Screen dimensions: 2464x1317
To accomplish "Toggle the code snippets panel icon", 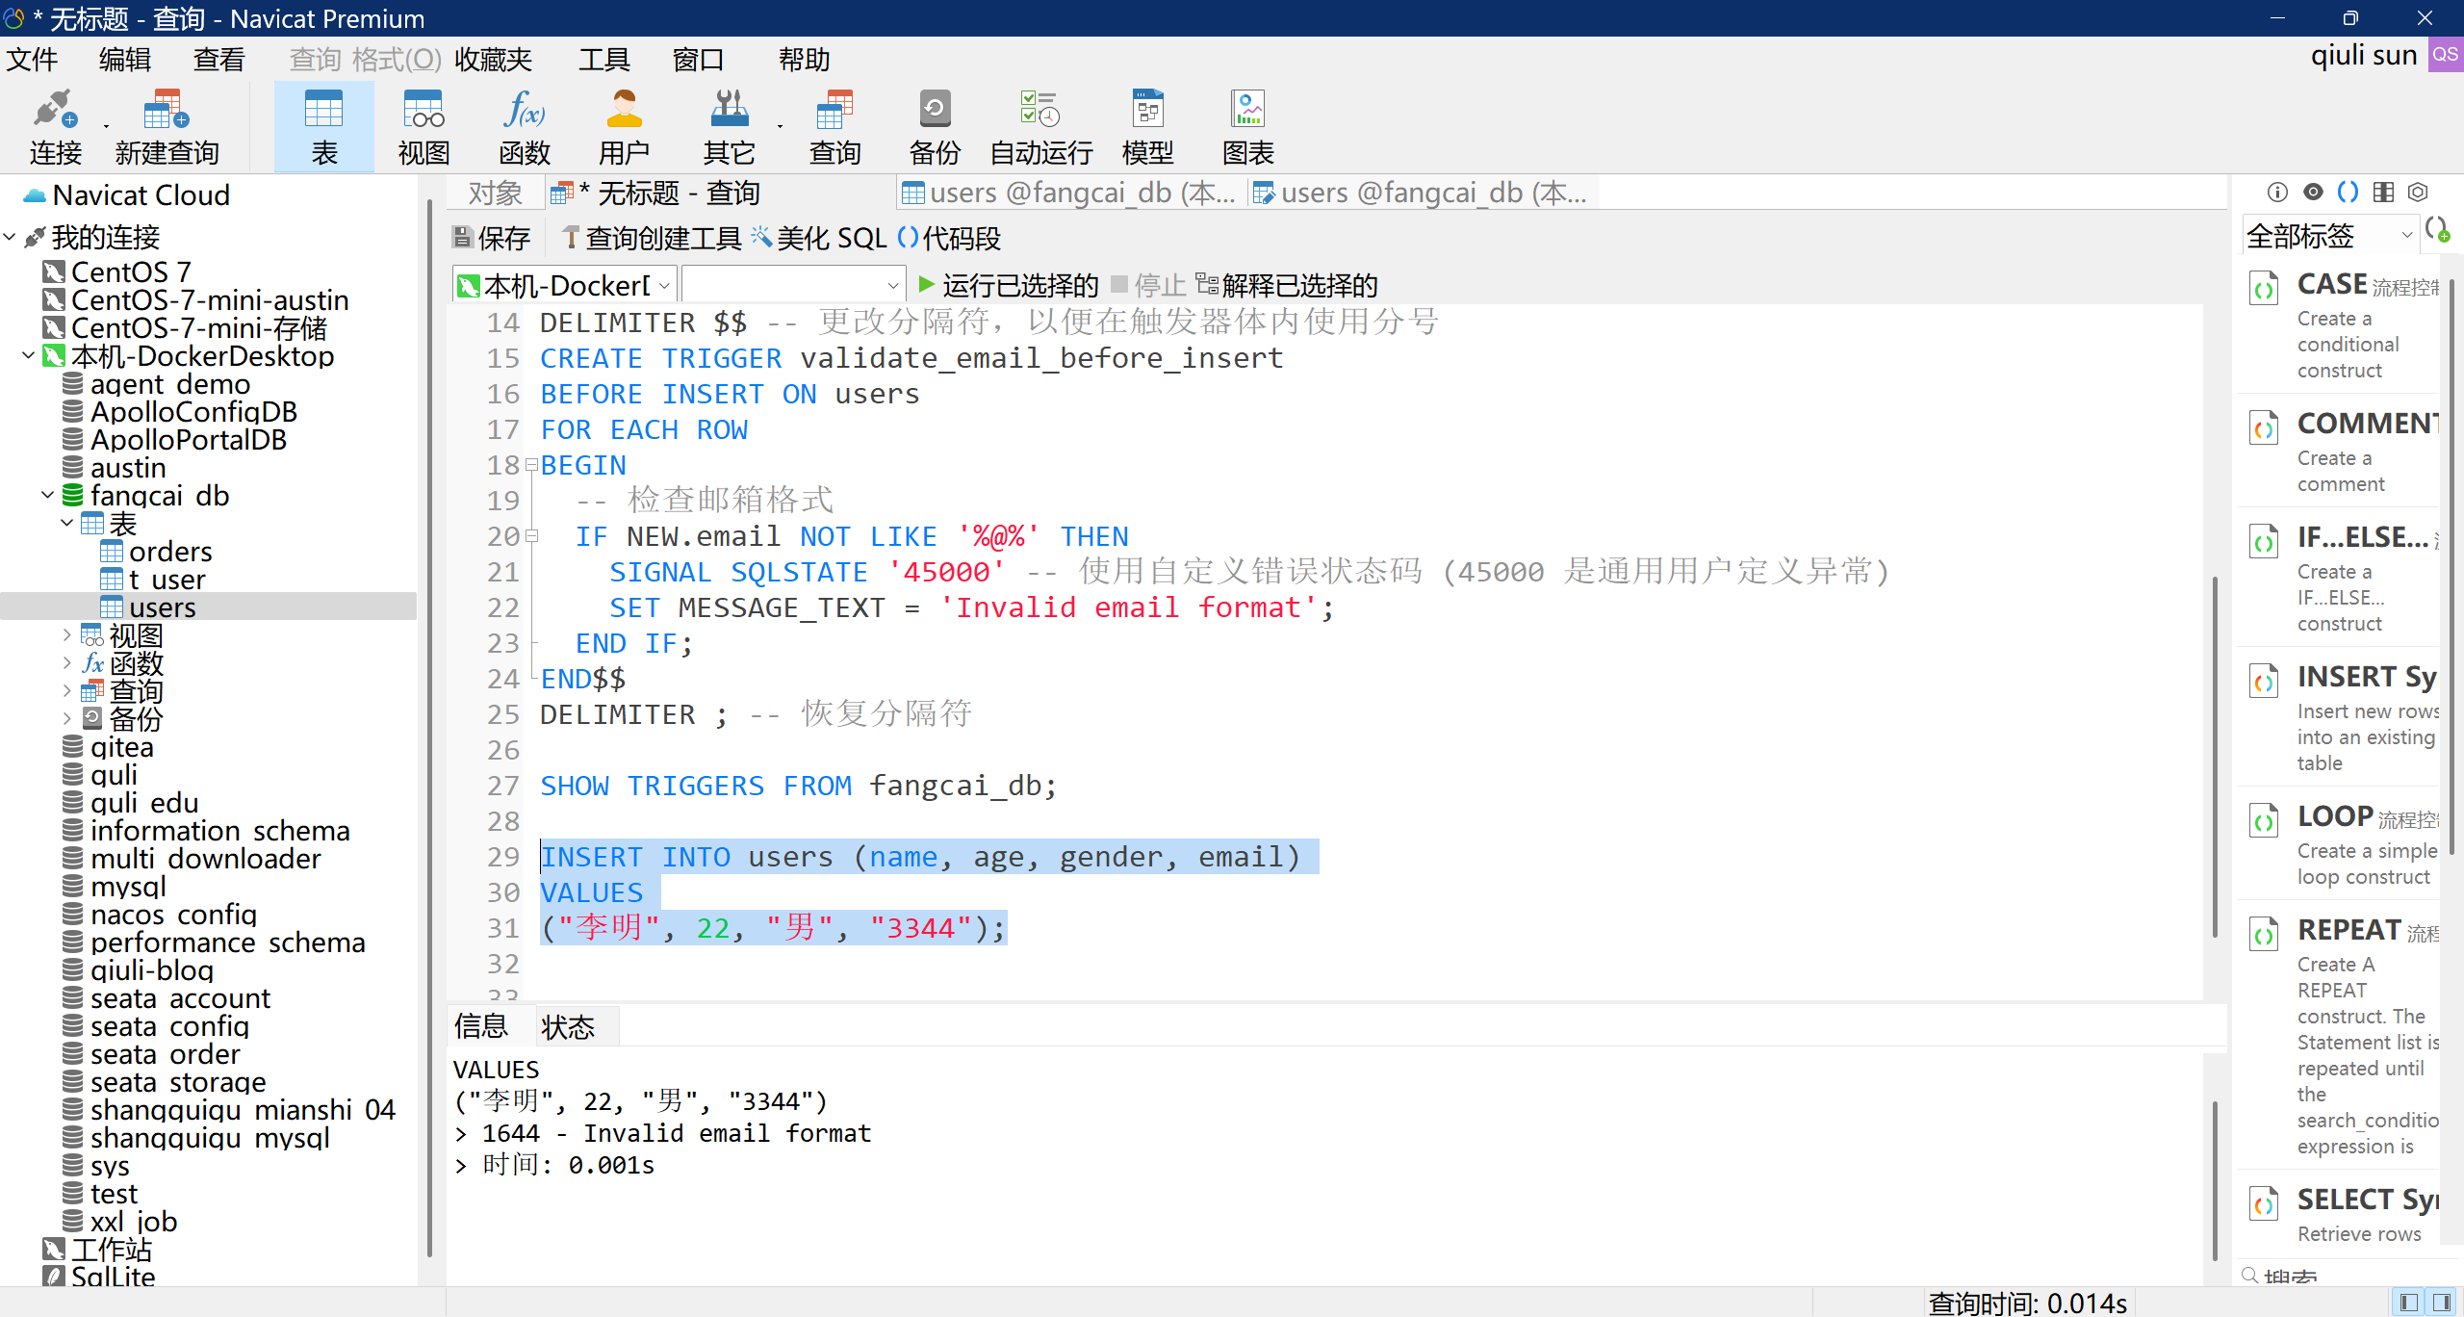I will point(2348,193).
